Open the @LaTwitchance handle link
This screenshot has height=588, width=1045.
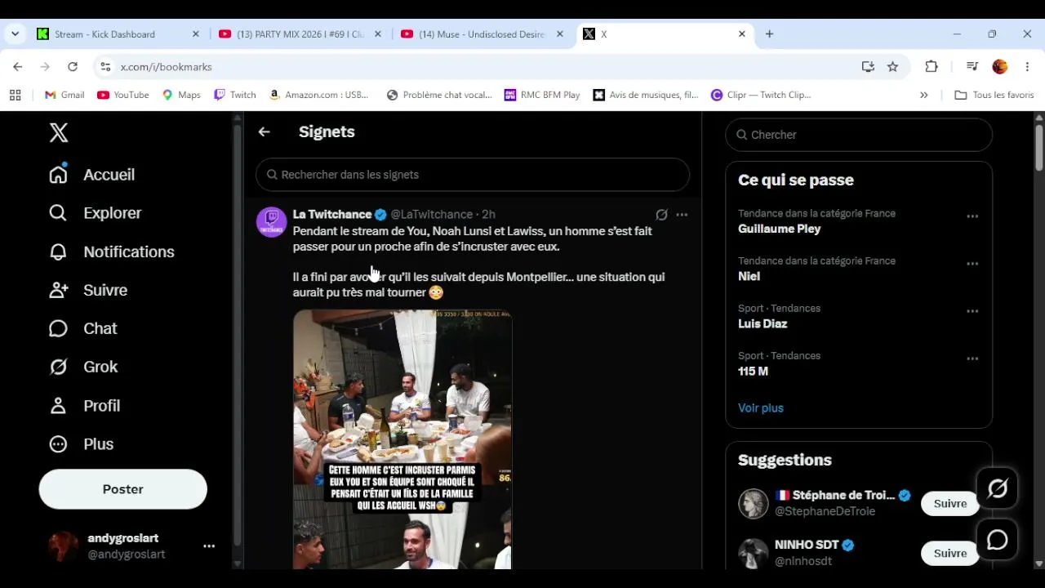tap(431, 215)
